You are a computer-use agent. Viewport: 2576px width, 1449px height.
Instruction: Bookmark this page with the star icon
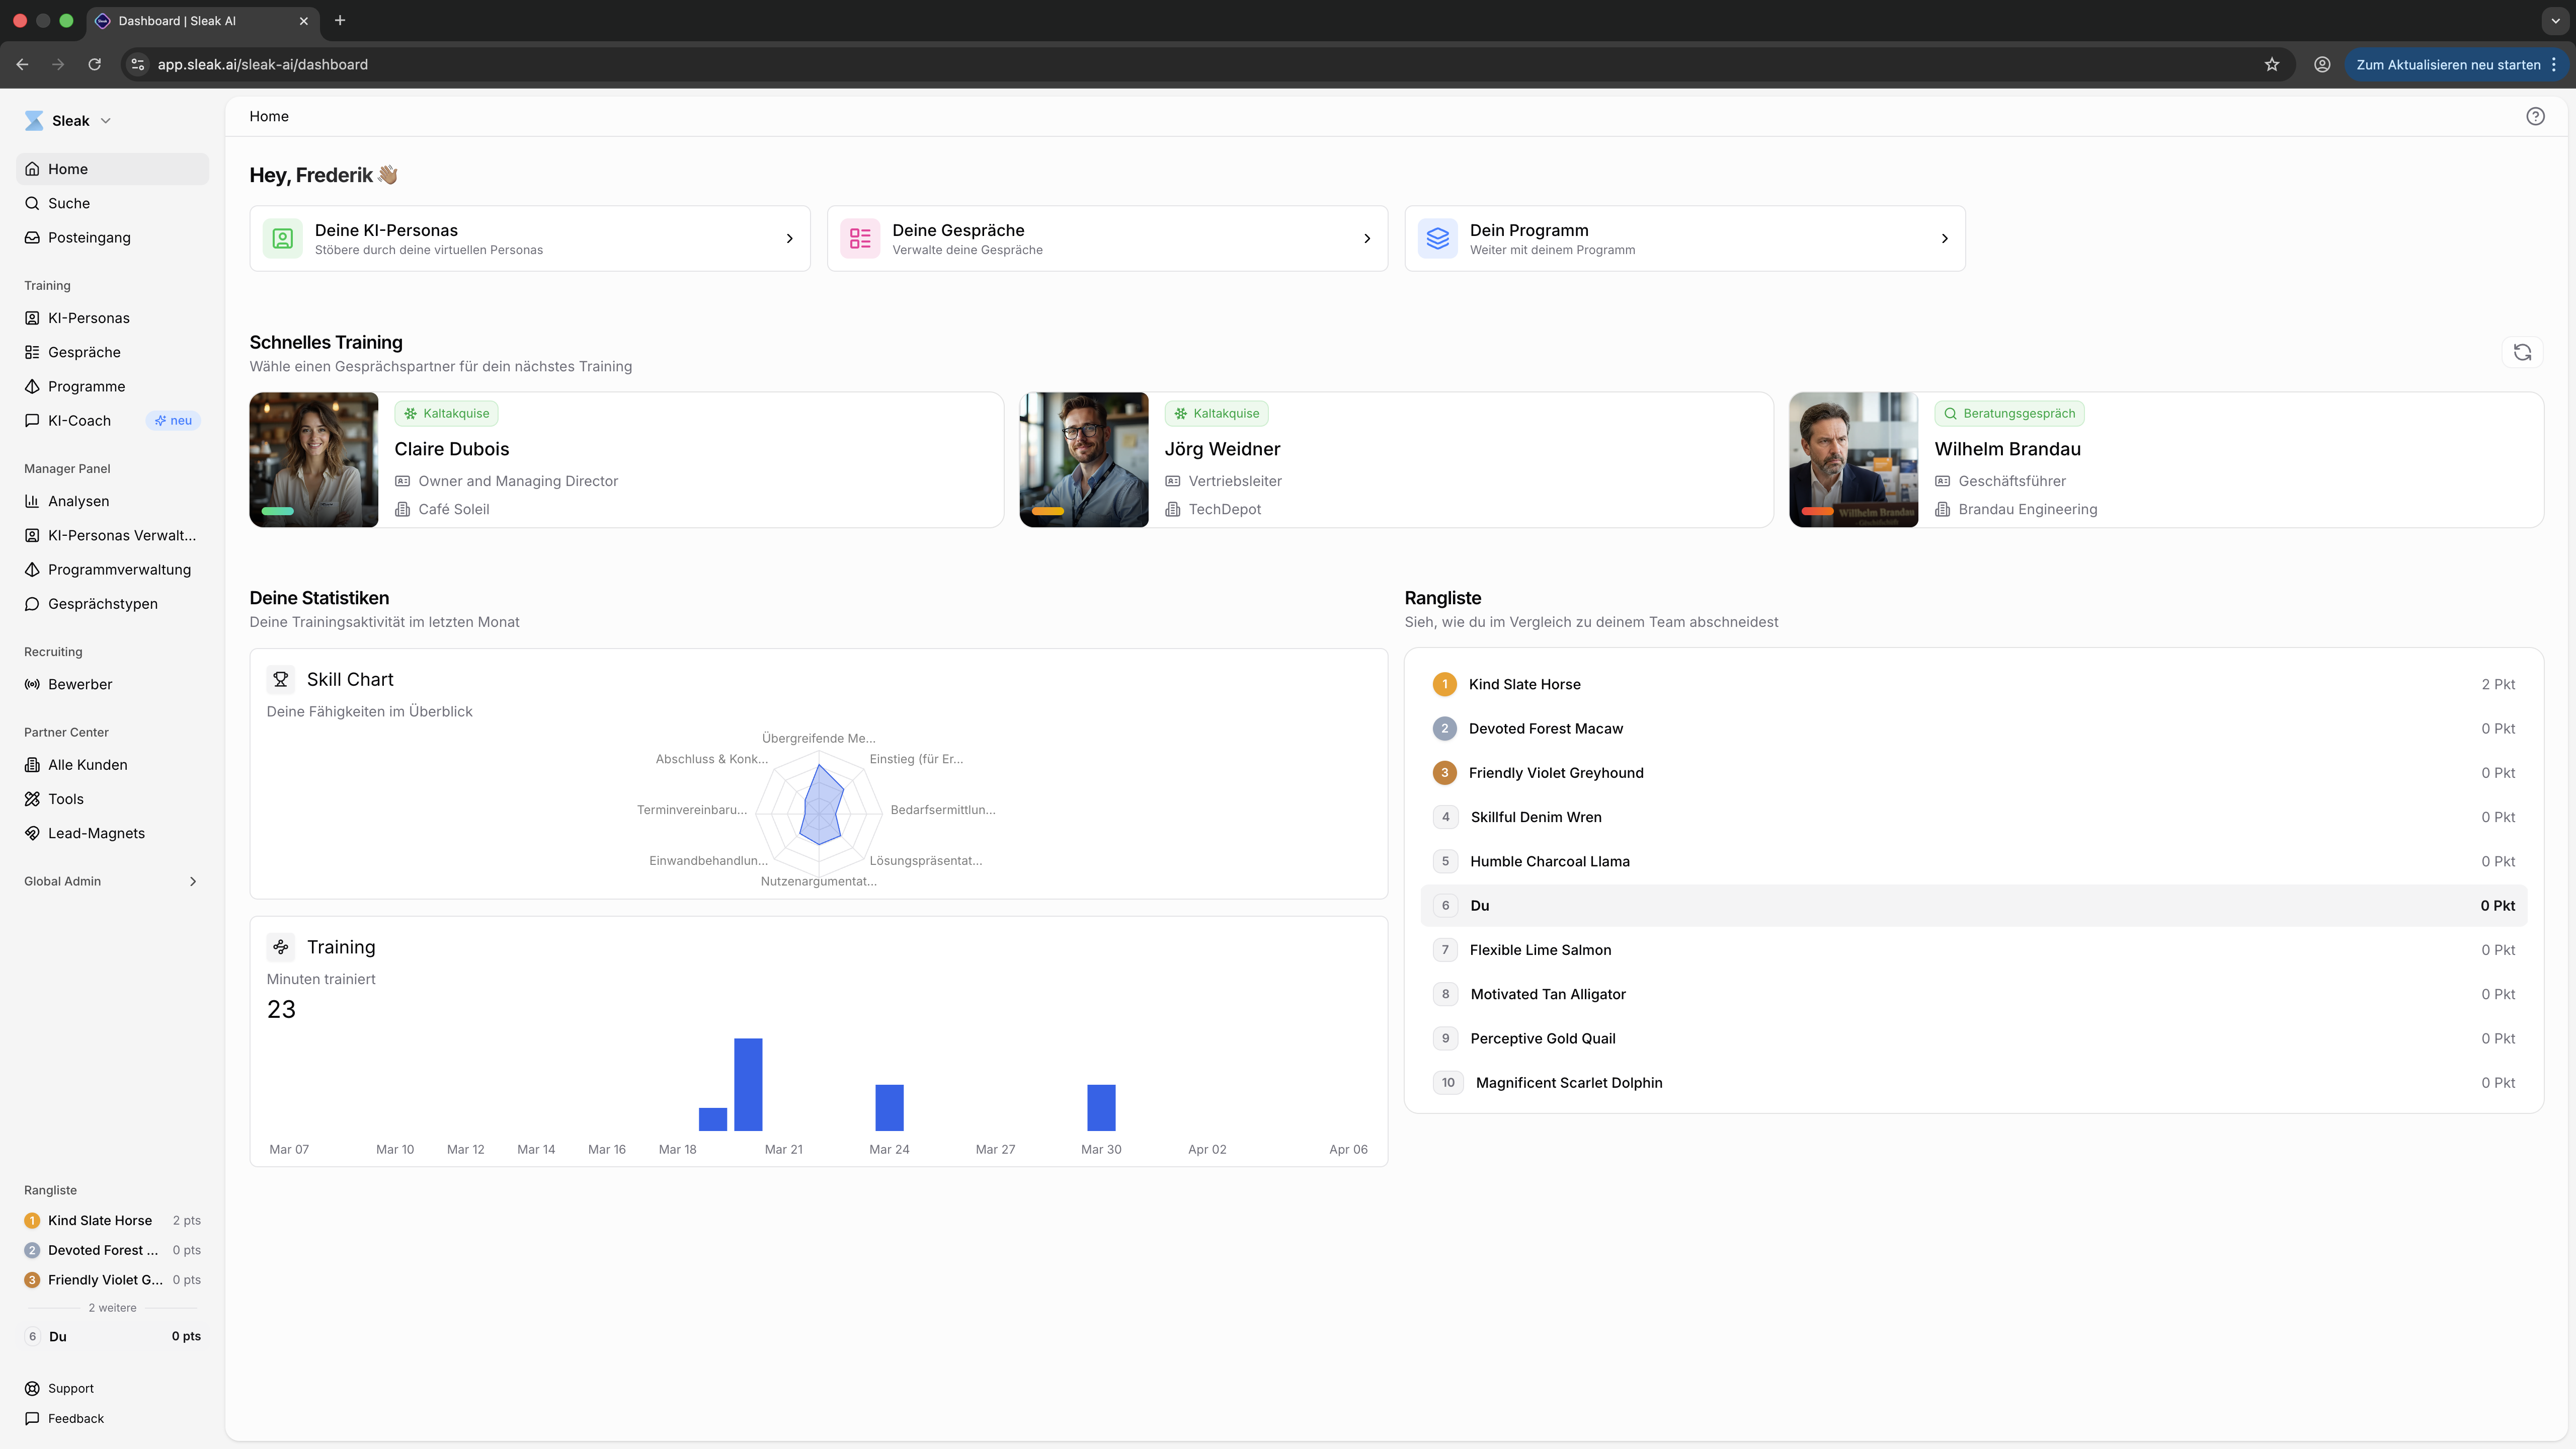(x=2272, y=64)
